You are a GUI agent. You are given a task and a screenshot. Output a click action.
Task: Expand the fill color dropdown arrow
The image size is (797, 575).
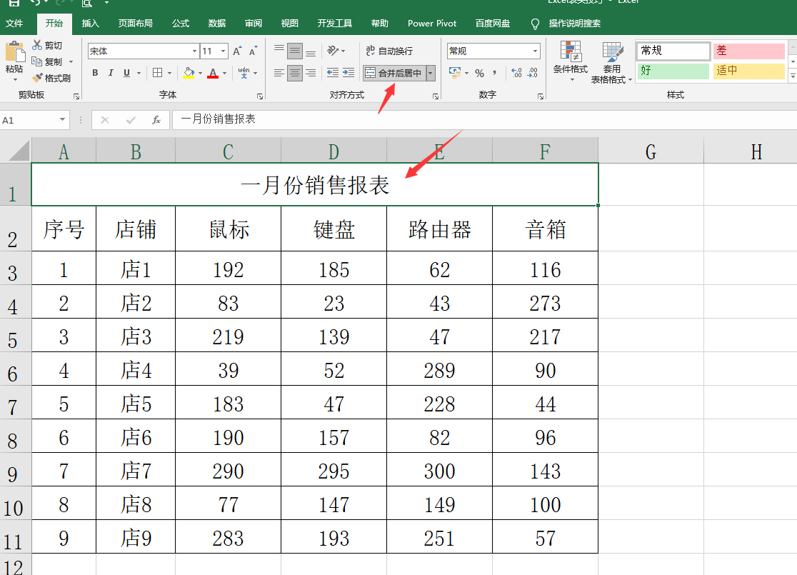click(200, 73)
